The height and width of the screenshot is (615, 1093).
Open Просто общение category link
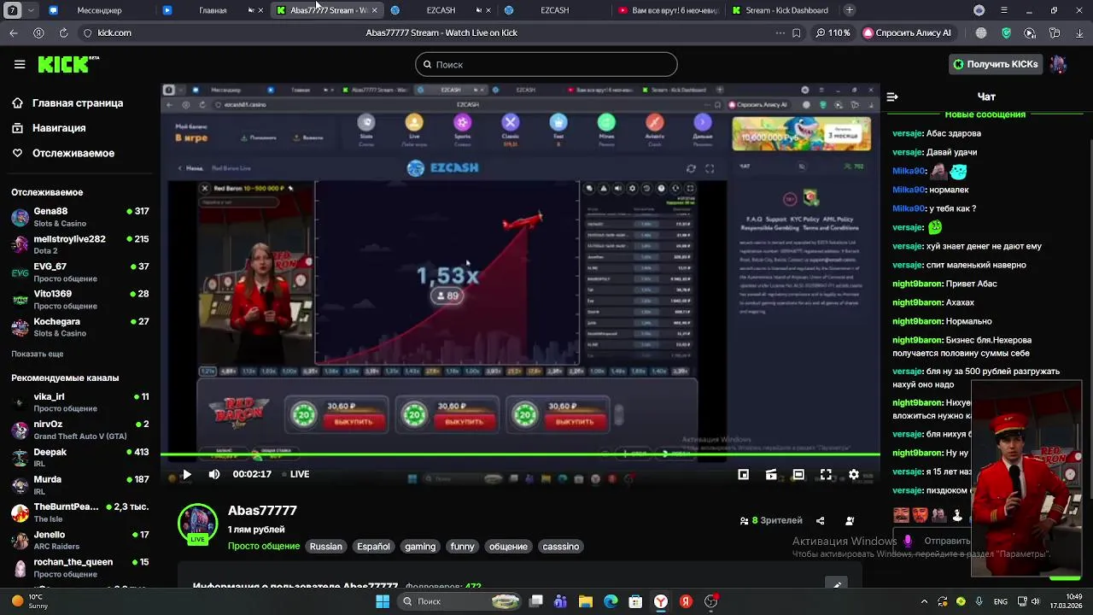[264, 546]
